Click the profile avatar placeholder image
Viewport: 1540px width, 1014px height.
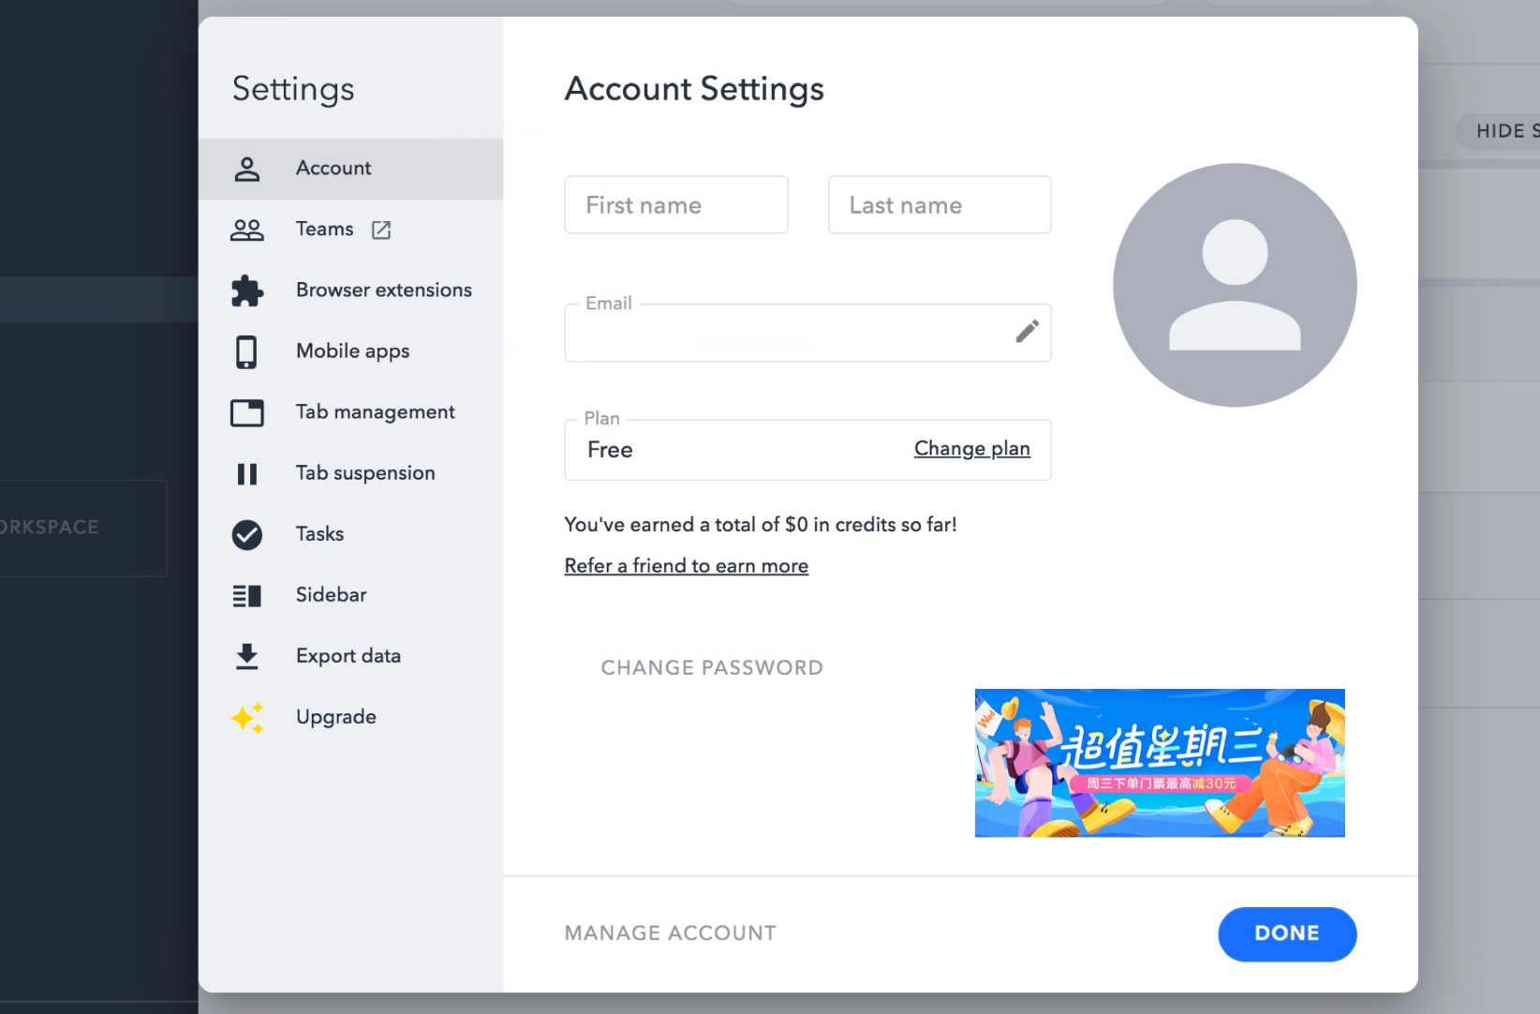pyautogui.click(x=1234, y=285)
